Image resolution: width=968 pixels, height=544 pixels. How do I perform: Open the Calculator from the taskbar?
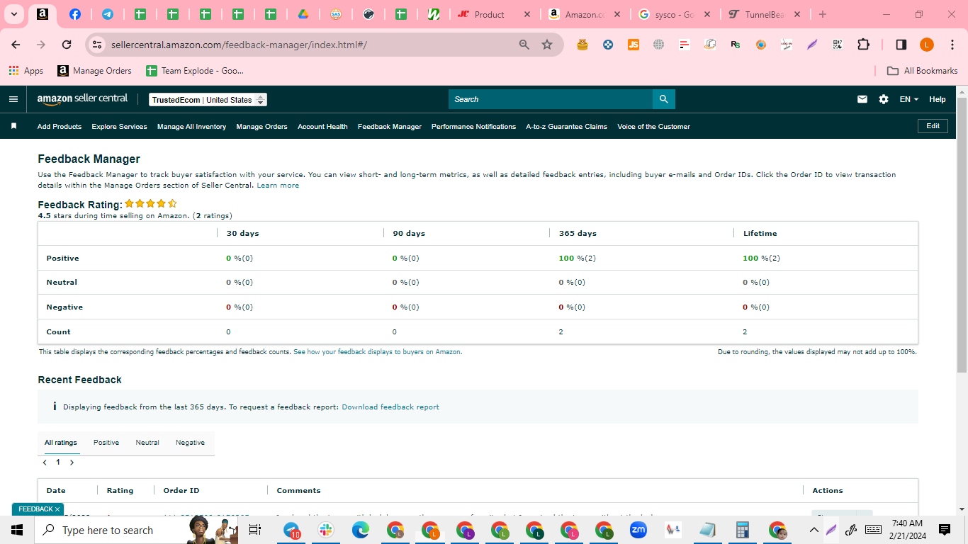point(743,530)
